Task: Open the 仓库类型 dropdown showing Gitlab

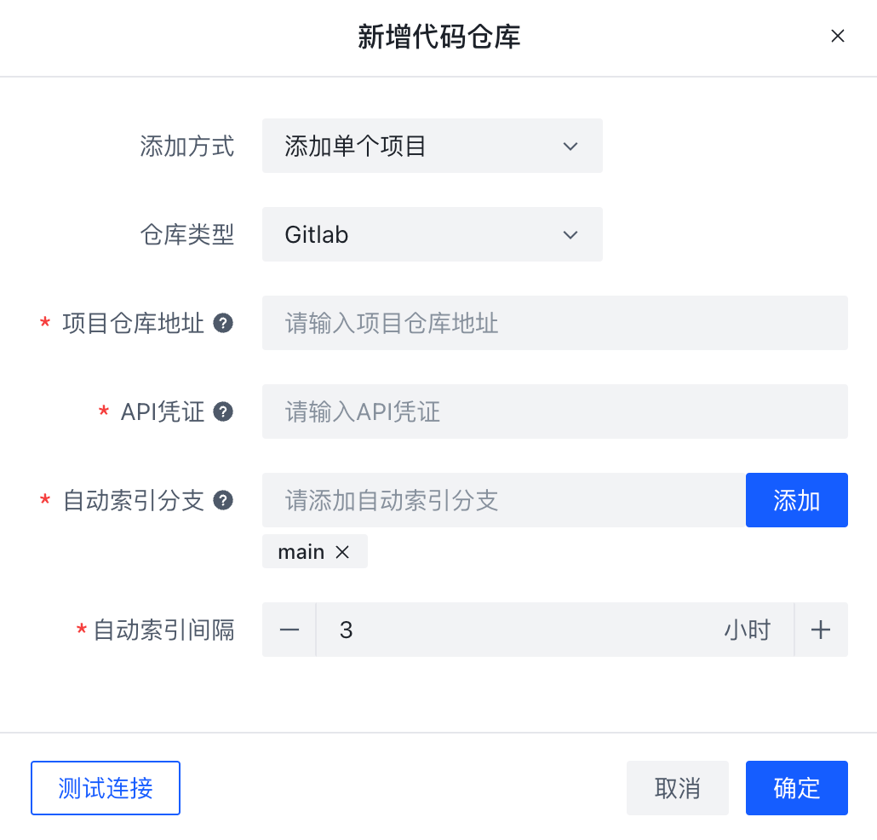Action: pyautogui.click(x=433, y=234)
